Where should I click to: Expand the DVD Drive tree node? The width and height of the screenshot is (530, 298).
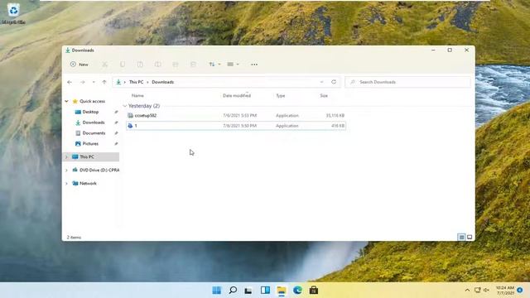(66, 171)
